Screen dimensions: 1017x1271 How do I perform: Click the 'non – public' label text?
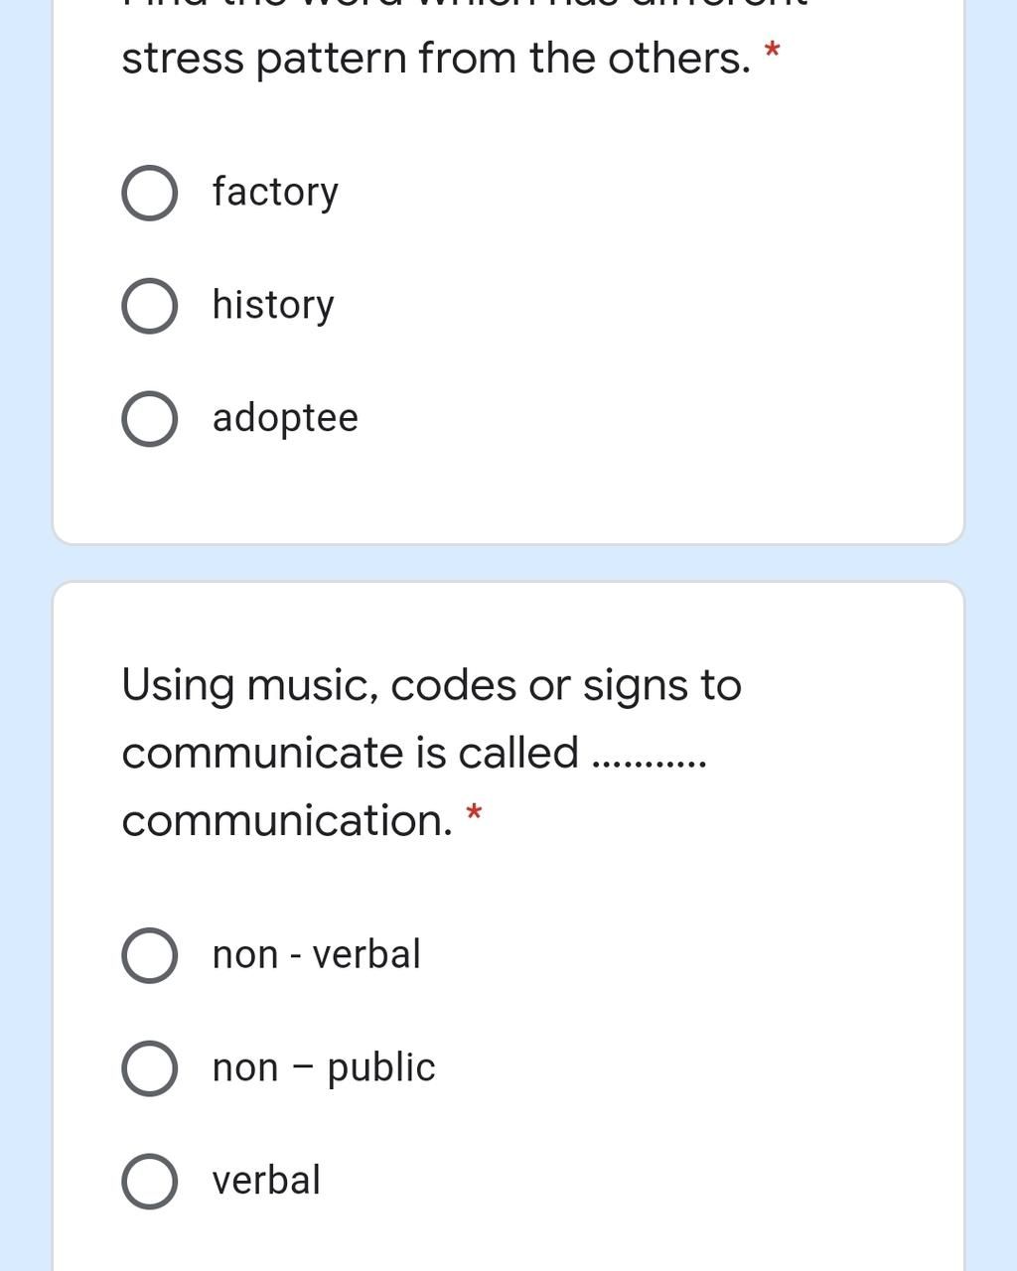pos(324,1068)
